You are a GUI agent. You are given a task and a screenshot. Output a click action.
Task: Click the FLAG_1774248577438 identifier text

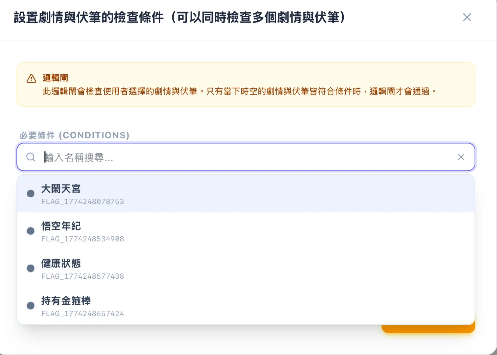point(83,276)
